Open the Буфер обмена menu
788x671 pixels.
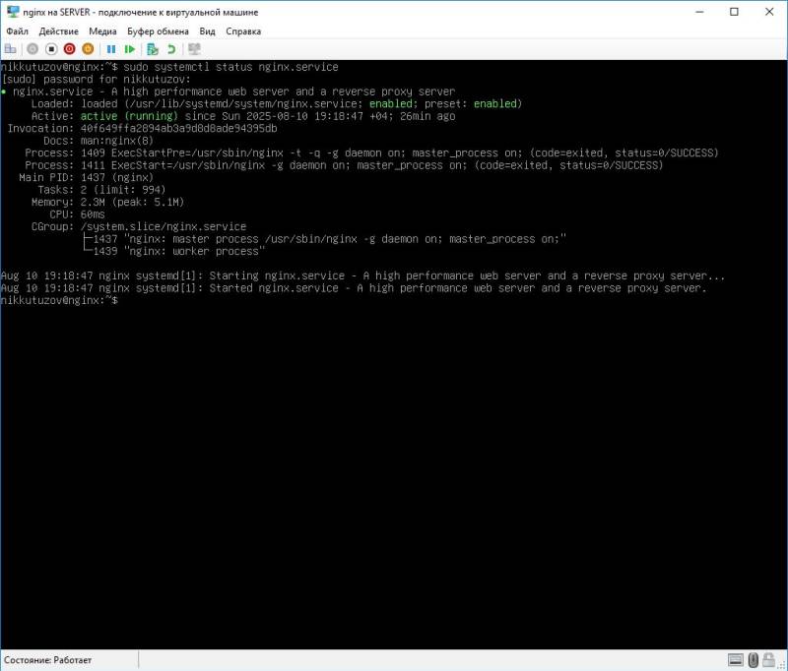tap(158, 30)
